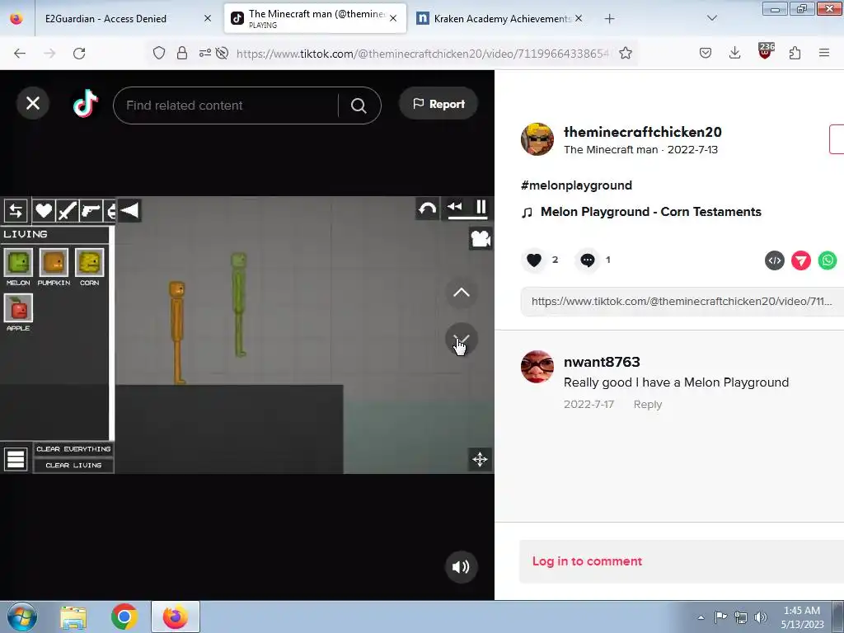Screen dimensions: 844x633
Task: Open File Explorer from taskbar
Action: pyautogui.click(x=73, y=617)
